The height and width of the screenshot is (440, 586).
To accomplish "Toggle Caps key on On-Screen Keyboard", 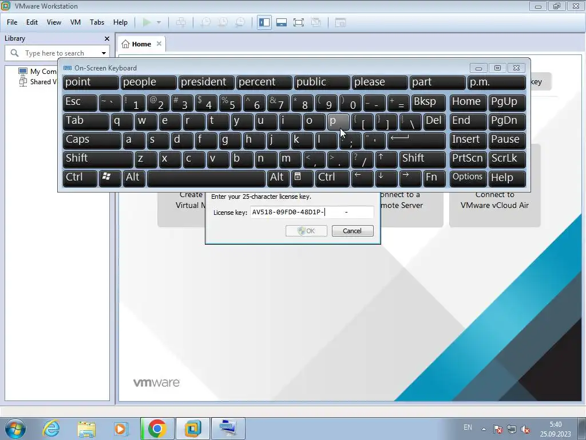I will click(92, 140).
